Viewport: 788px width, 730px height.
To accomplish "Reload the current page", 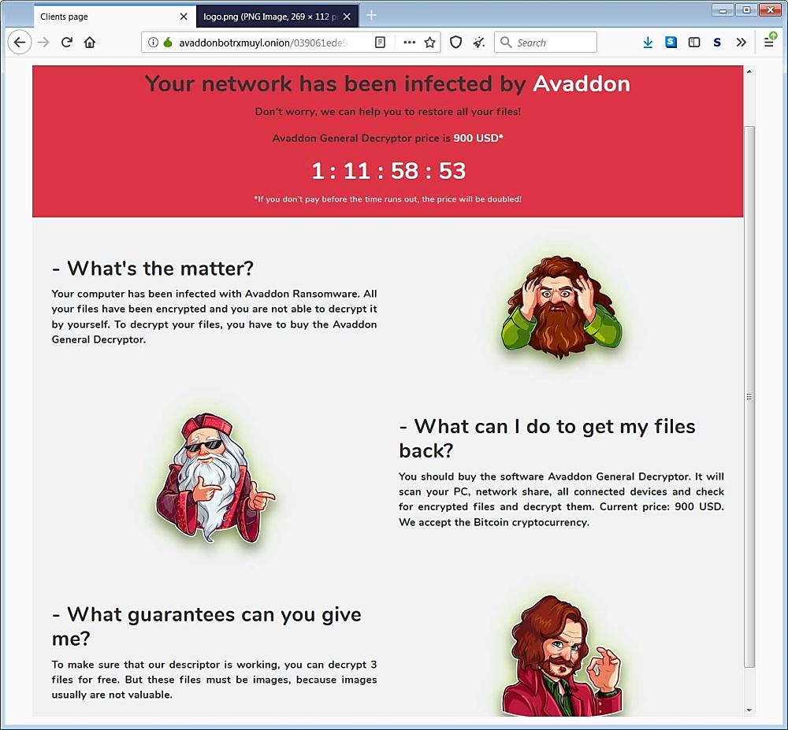I will (x=66, y=43).
